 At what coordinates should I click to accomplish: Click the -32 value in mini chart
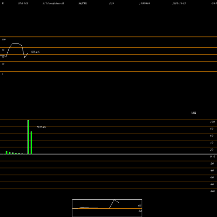coord(140,211)
